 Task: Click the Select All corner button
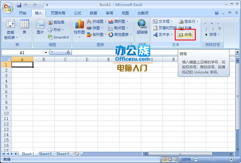click(6, 60)
